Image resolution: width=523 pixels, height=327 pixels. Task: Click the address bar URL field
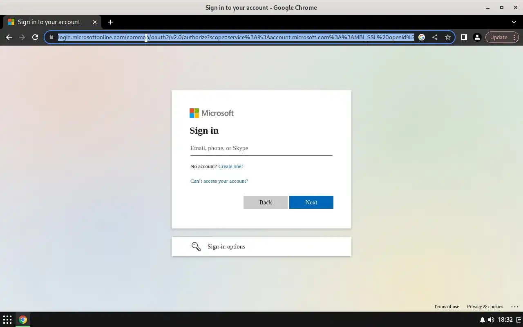click(236, 37)
